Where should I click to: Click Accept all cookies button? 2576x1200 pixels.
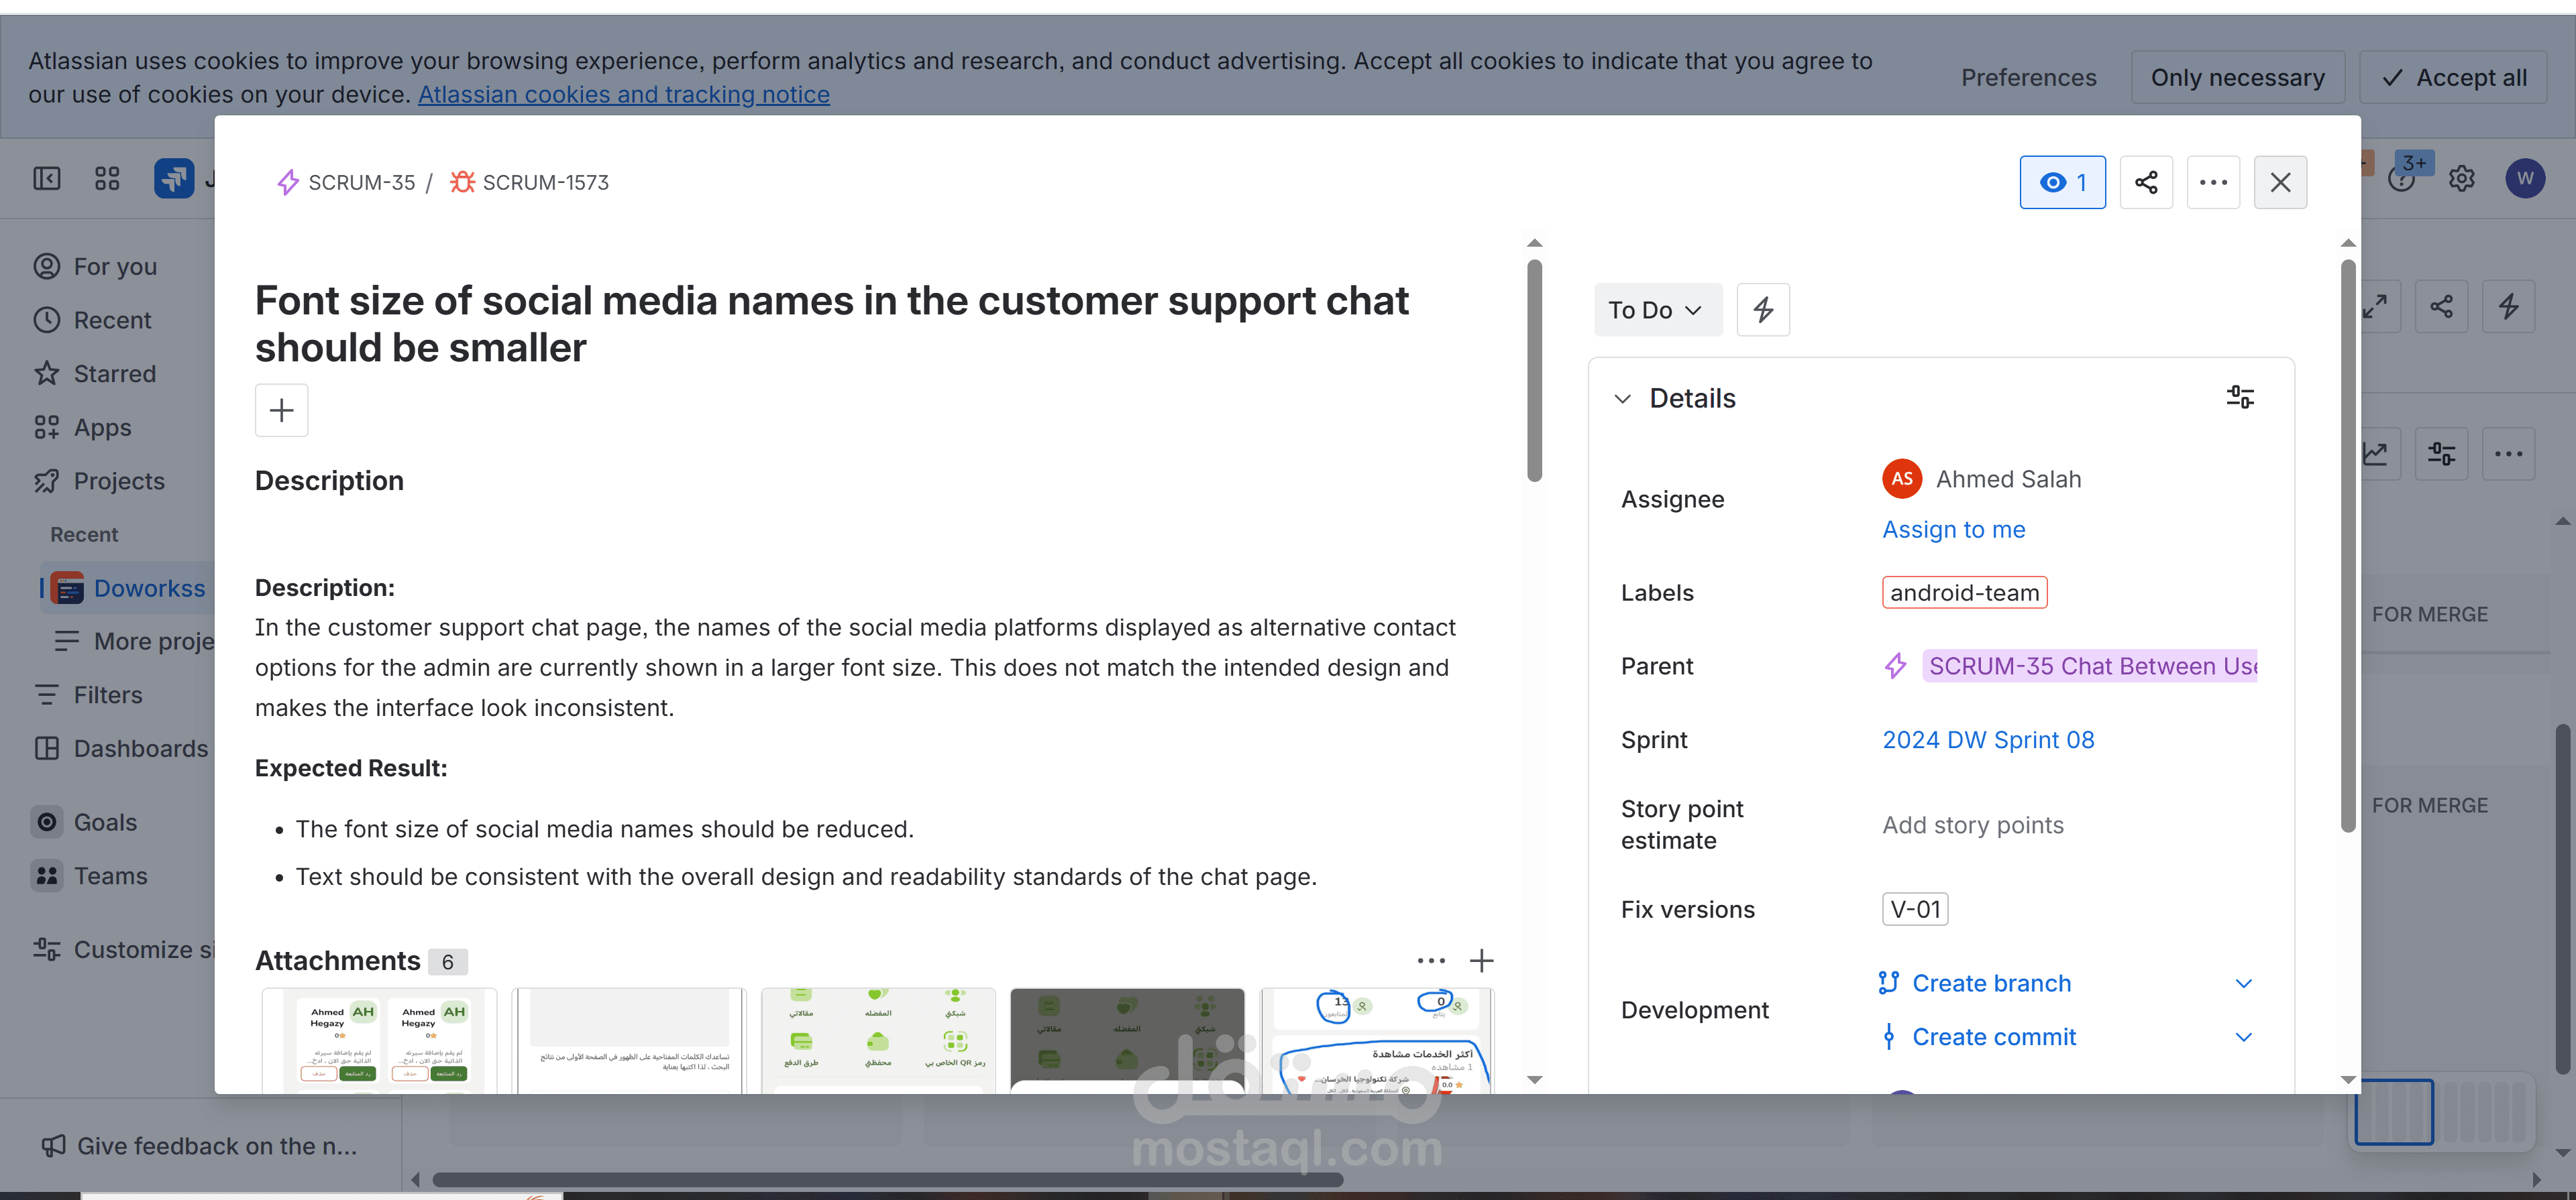[x=2454, y=77]
